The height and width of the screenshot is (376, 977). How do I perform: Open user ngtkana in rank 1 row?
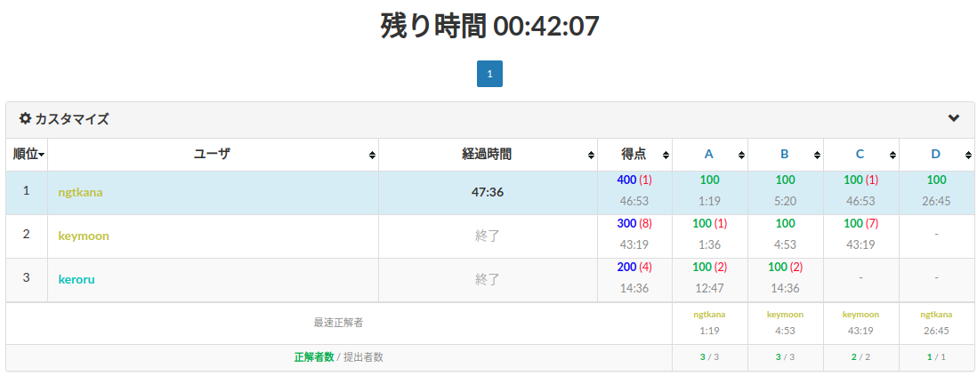pyautogui.click(x=80, y=192)
